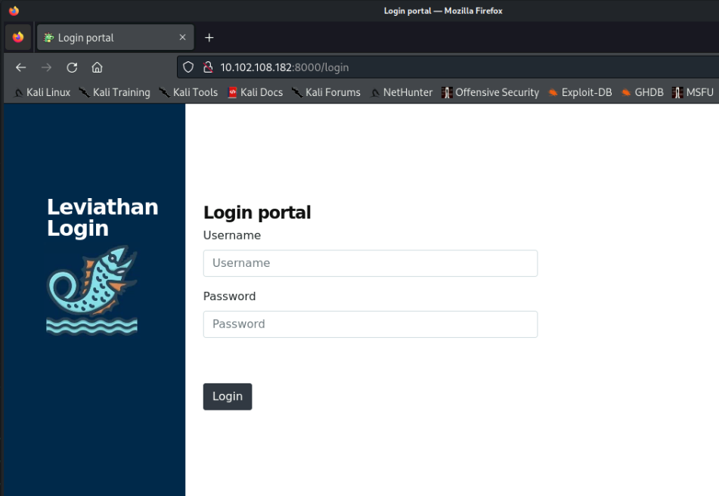This screenshot has height=496, width=719.
Task: Click the tracking protection shield icon
Action: click(x=189, y=67)
